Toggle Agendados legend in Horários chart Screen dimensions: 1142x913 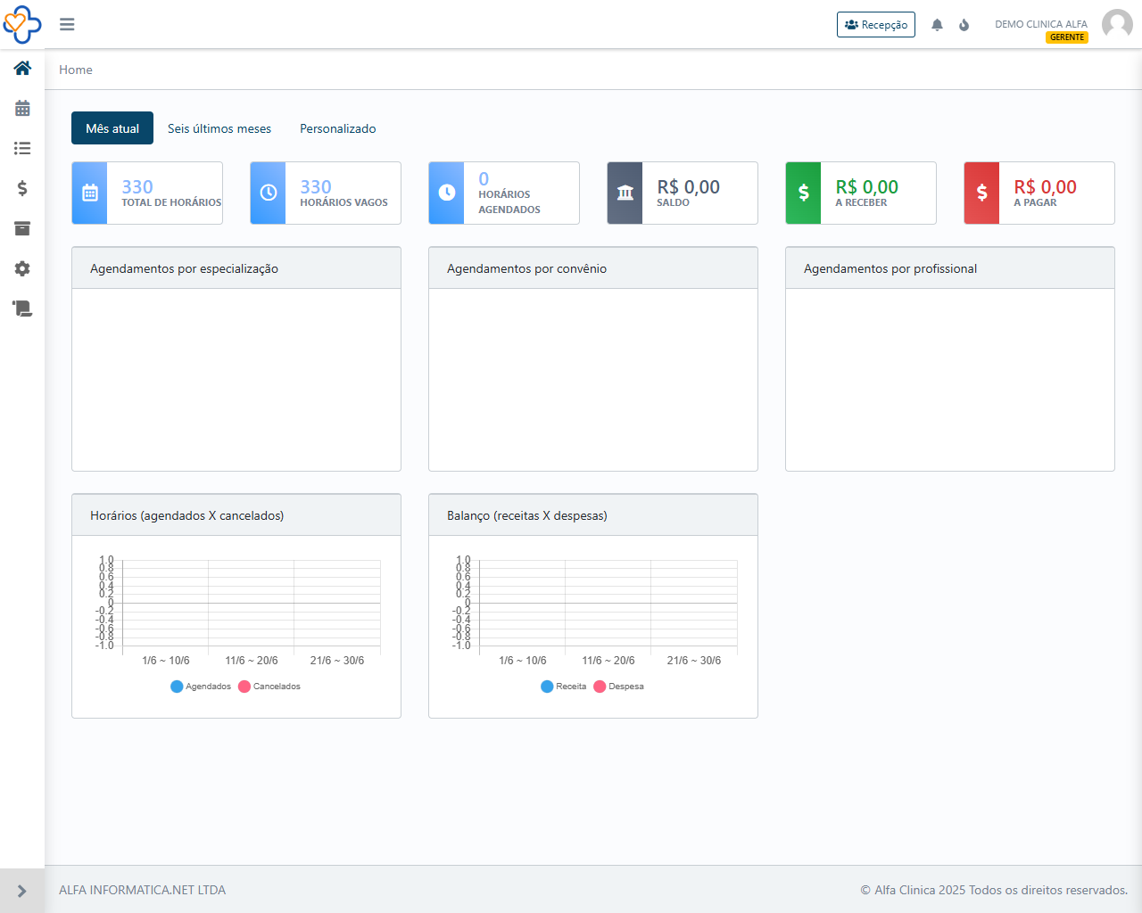pyautogui.click(x=201, y=687)
